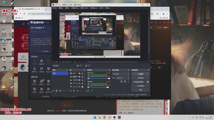Enable 工作室模式 button
This screenshot has height=120, width=214.
tap(140, 86)
